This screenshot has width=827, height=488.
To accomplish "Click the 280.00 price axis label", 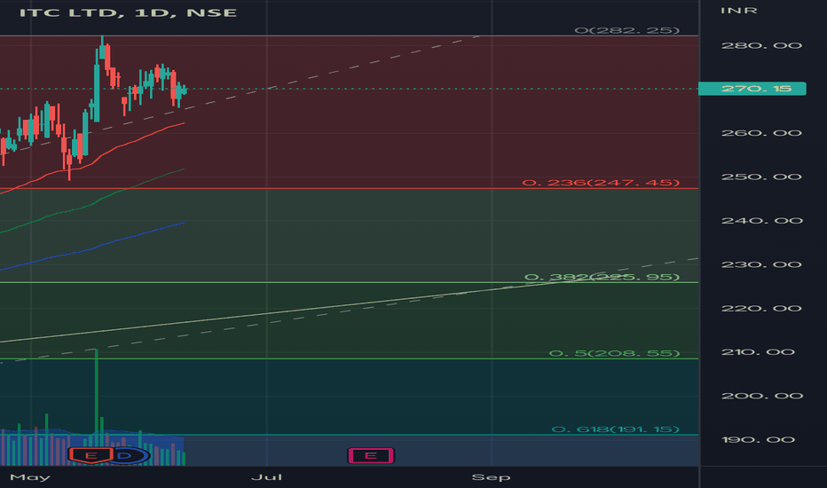I will pyautogui.click(x=761, y=46).
